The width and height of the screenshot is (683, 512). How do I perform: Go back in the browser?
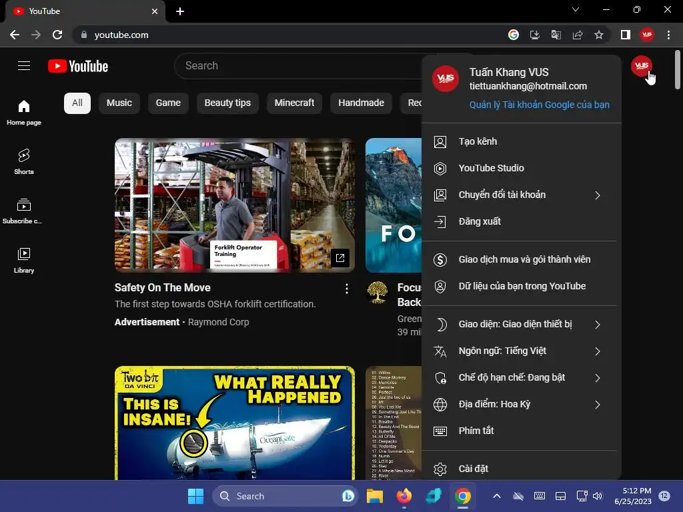15,35
